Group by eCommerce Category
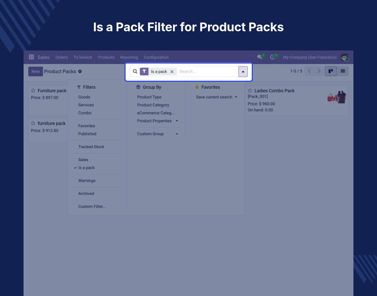The image size is (377, 296). pos(156,113)
